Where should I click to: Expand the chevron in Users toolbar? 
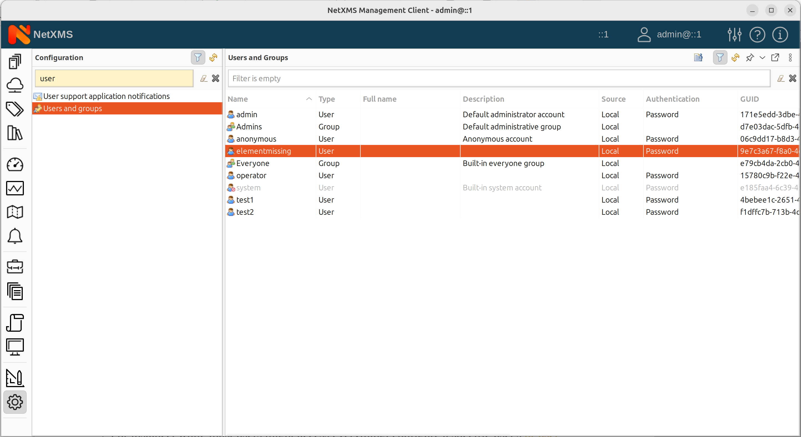tap(762, 58)
